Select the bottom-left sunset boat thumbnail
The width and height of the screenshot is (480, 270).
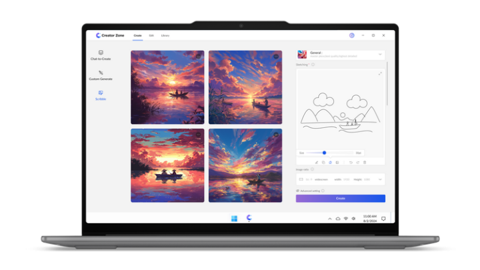167,165
